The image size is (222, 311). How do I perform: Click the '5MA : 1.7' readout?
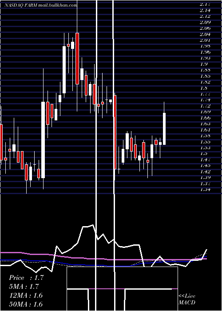click(24, 287)
